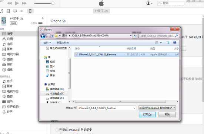Screen dimensions: 204x134
Task: Click the iTunes play button
Action: [17, 3]
